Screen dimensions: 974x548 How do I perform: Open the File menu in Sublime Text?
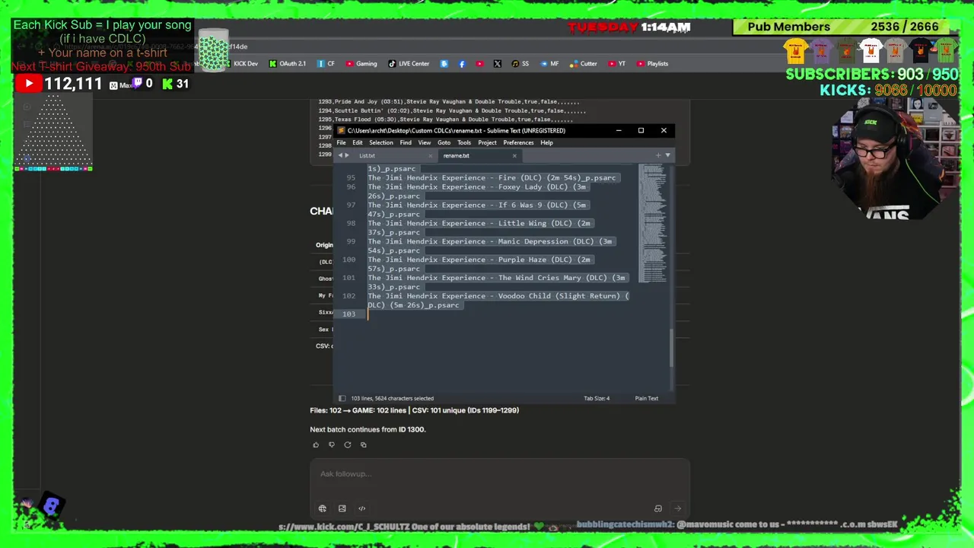click(x=342, y=142)
